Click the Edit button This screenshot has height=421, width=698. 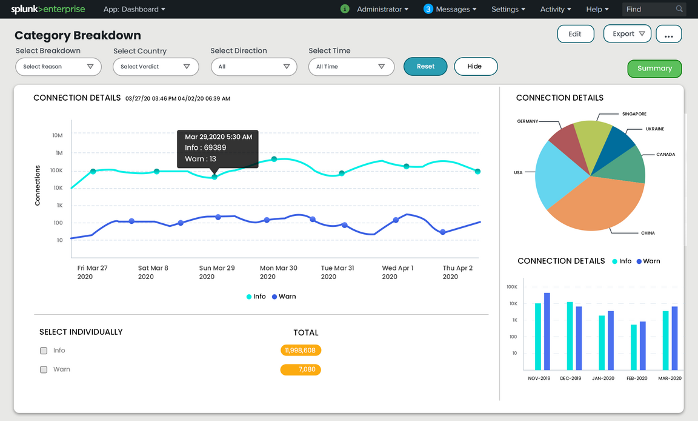(575, 34)
